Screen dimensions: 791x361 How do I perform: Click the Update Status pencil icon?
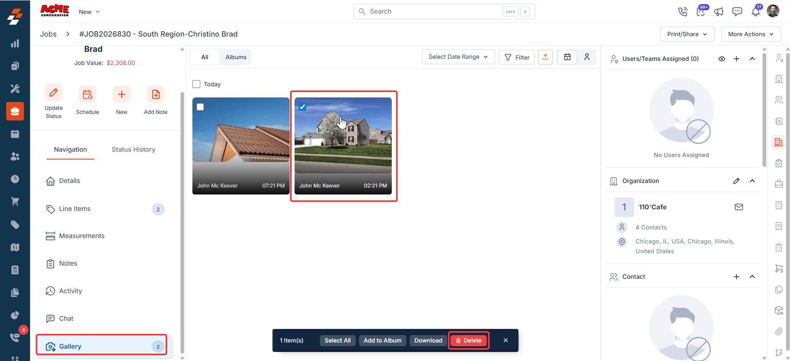[54, 93]
